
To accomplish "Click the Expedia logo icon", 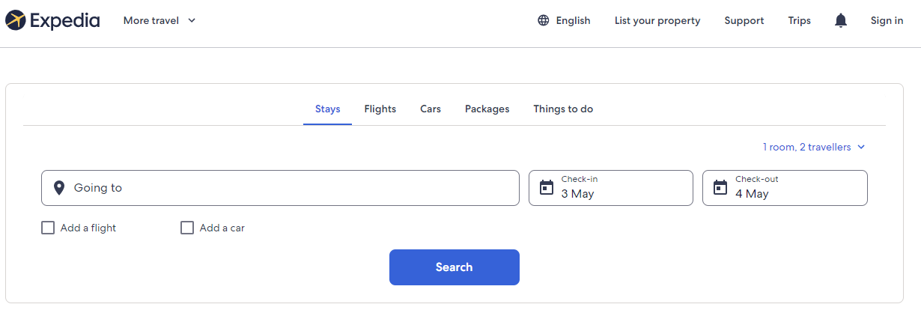I will (15, 20).
